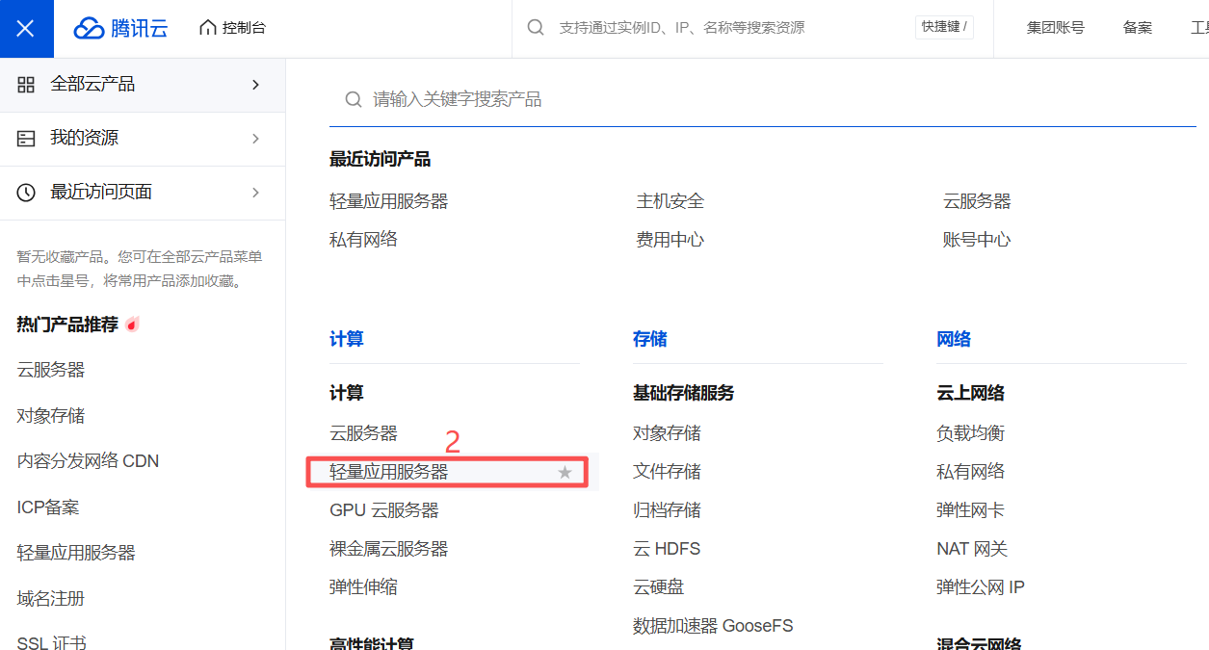Open 私有网络 in the 网络 column
The width and height of the screenshot is (1209, 650).
pos(971,472)
